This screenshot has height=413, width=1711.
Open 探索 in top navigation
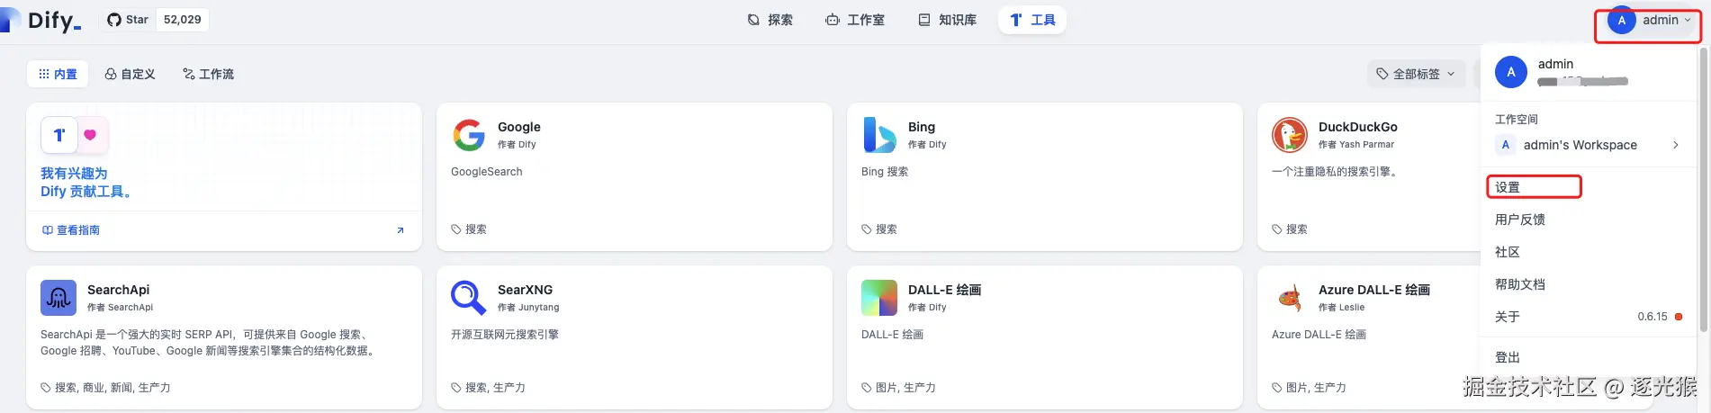tap(770, 20)
